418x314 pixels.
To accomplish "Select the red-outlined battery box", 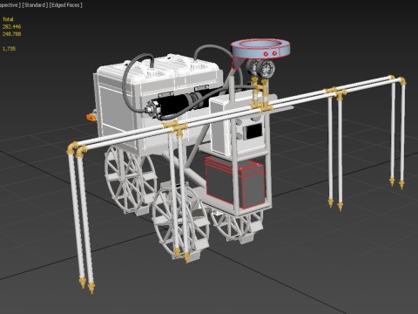I will (235, 181).
